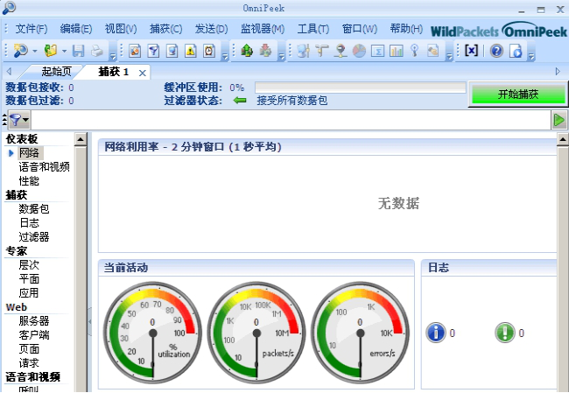Click the bar chart graph icon

397,51
